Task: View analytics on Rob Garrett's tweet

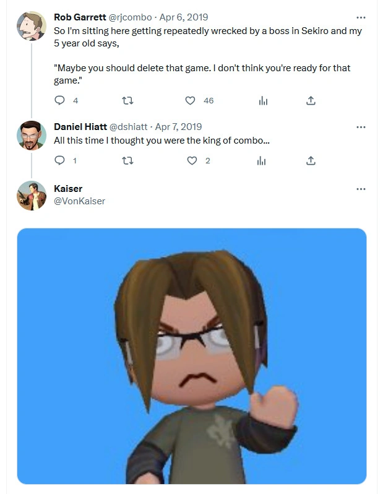Action: point(262,100)
